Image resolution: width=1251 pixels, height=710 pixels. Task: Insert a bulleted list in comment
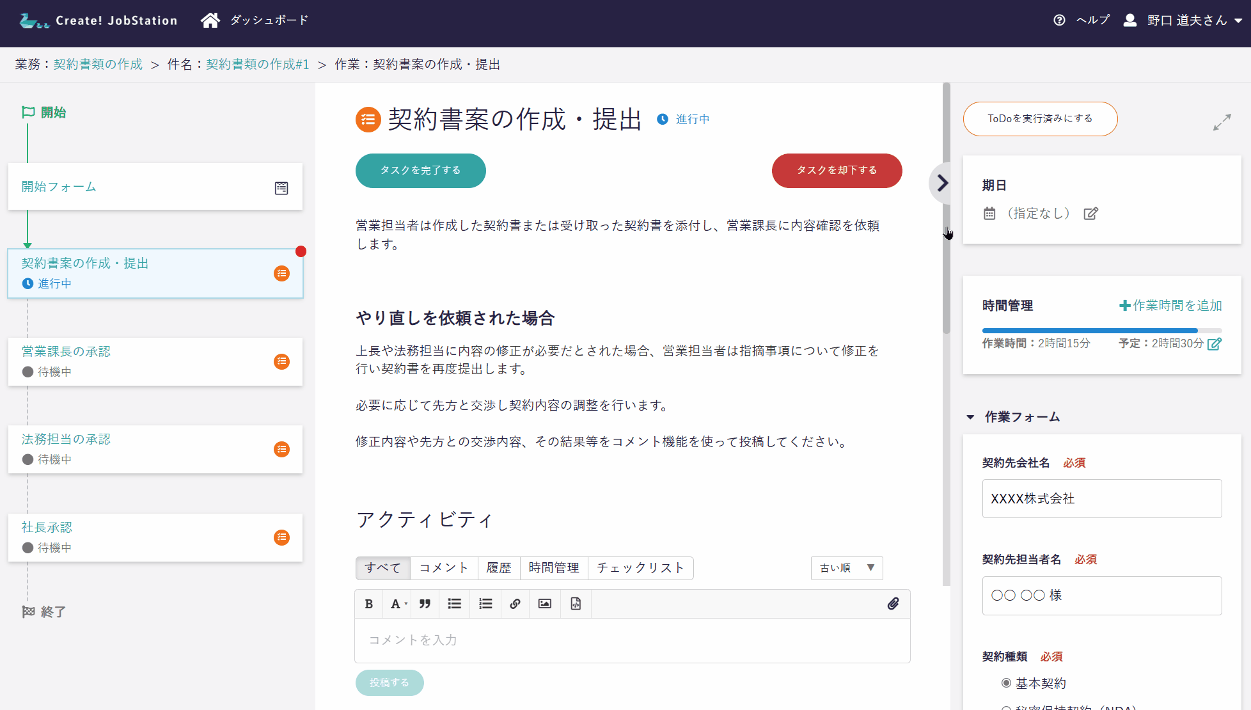455,604
